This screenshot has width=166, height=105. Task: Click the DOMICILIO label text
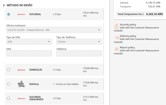pyautogui.click(x=36, y=70)
